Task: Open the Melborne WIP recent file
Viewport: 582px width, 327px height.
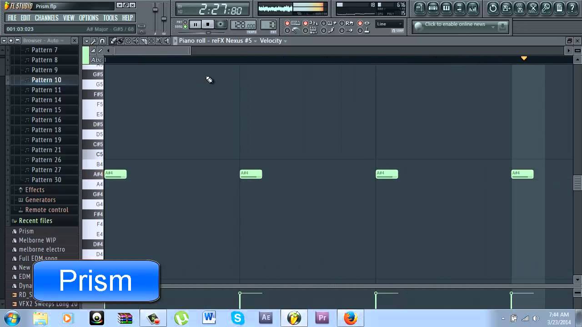Action: tap(37, 240)
